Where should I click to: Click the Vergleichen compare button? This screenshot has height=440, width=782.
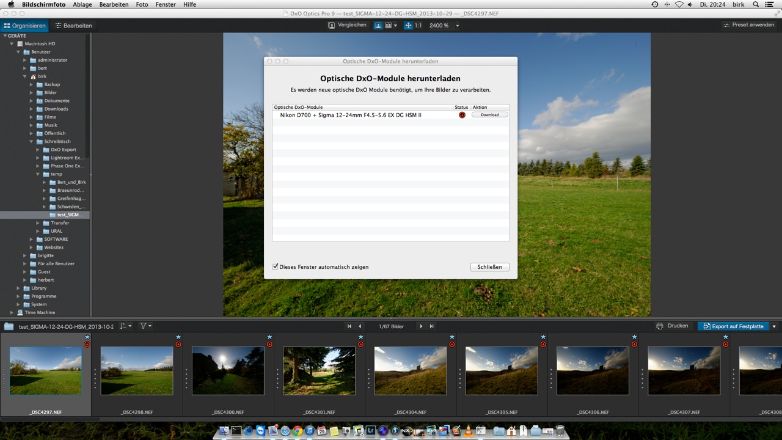click(347, 25)
